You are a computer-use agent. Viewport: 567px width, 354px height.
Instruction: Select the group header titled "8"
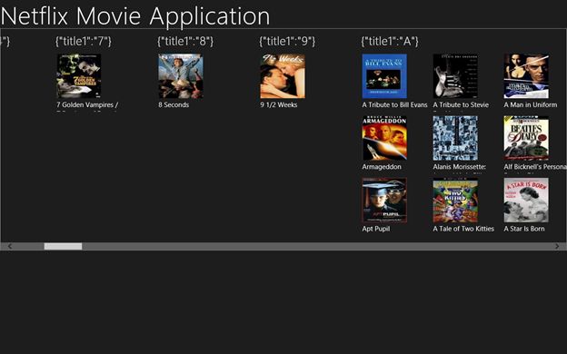[x=185, y=41]
